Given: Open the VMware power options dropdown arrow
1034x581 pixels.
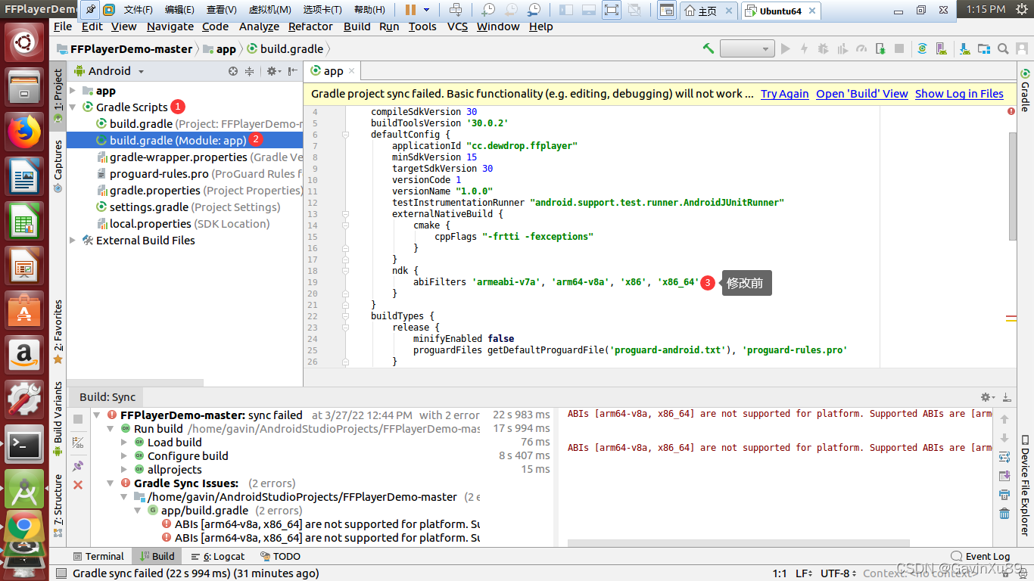Looking at the screenshot, I should coord(427,10).
